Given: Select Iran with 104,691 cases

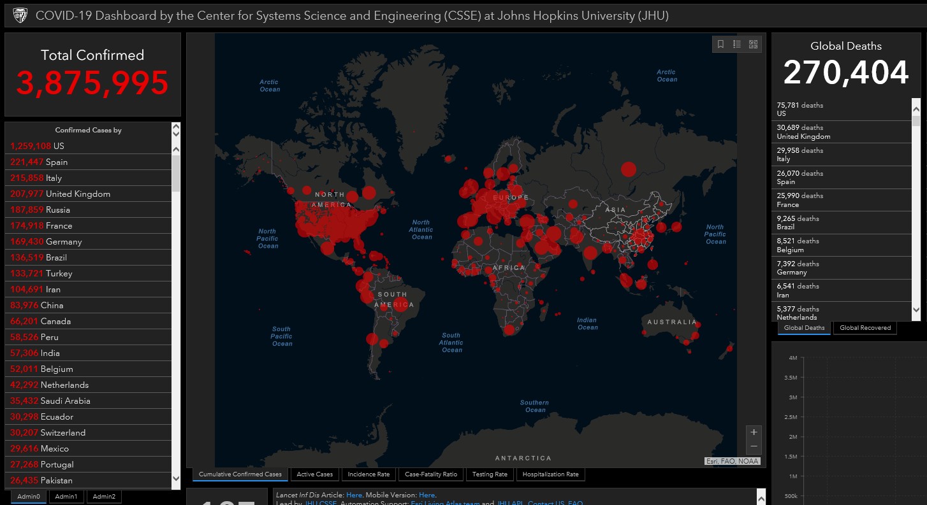Looking at the screenshot, I should pyautogui.click(x=88, y=289).
